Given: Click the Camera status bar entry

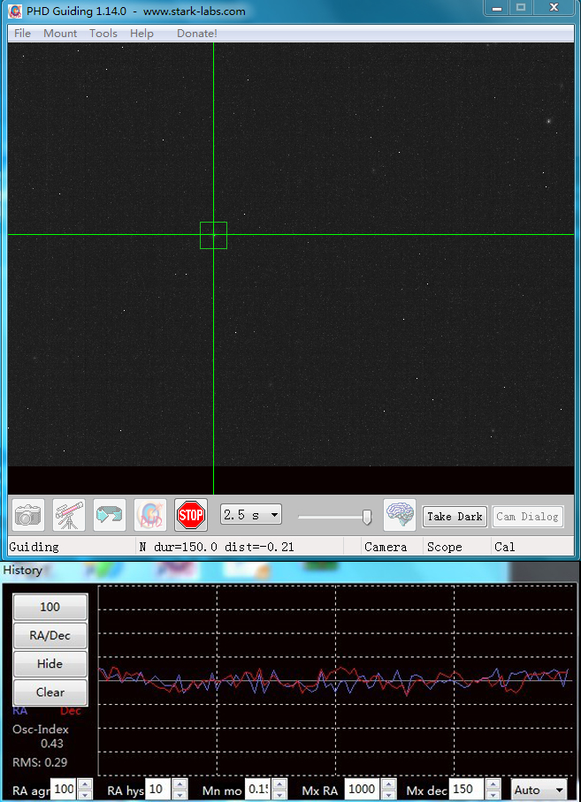Looking at the screenshot, I should coord(386,548).
